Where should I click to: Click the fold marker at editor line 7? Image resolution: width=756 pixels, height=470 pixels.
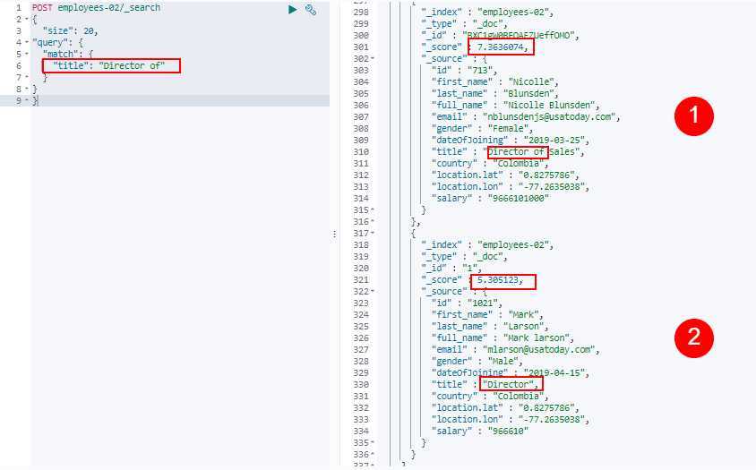point(27,77)
